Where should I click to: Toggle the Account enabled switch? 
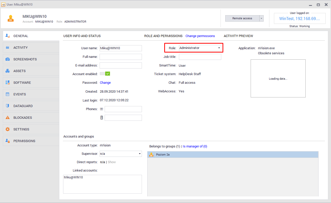point(105,74)
